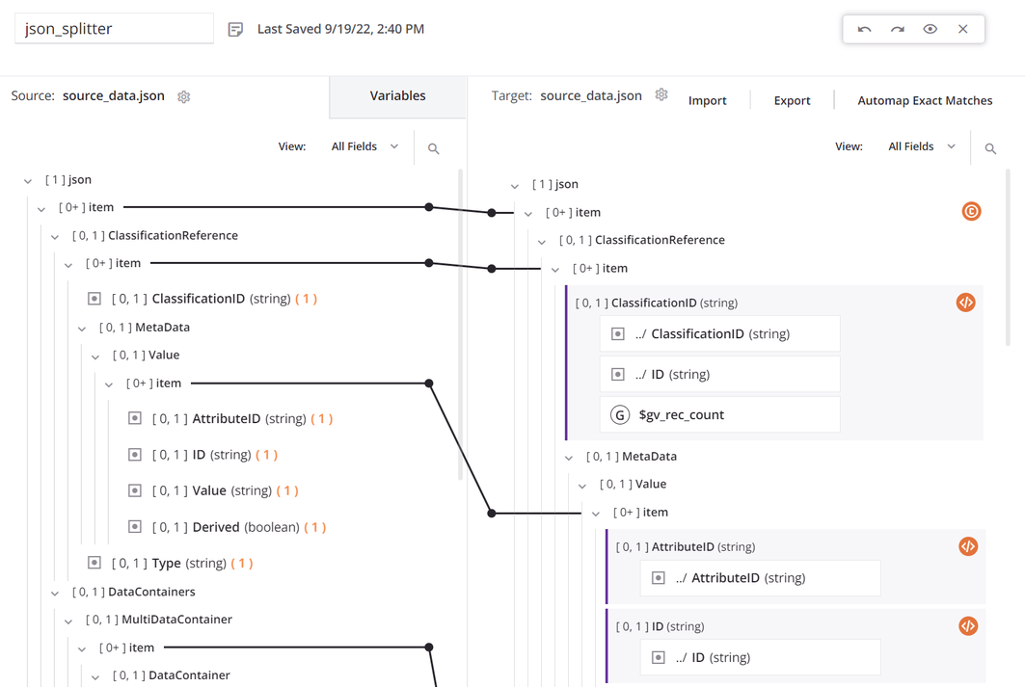
Task: Click the Import option
Action: (x=707, y=100)
